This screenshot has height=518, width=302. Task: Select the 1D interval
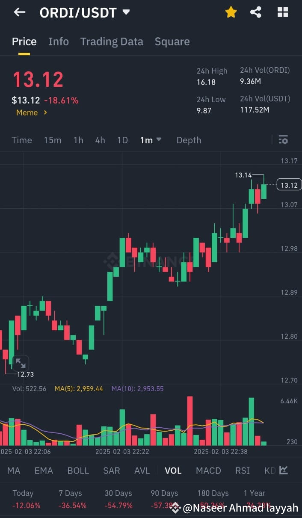[123, 140]
